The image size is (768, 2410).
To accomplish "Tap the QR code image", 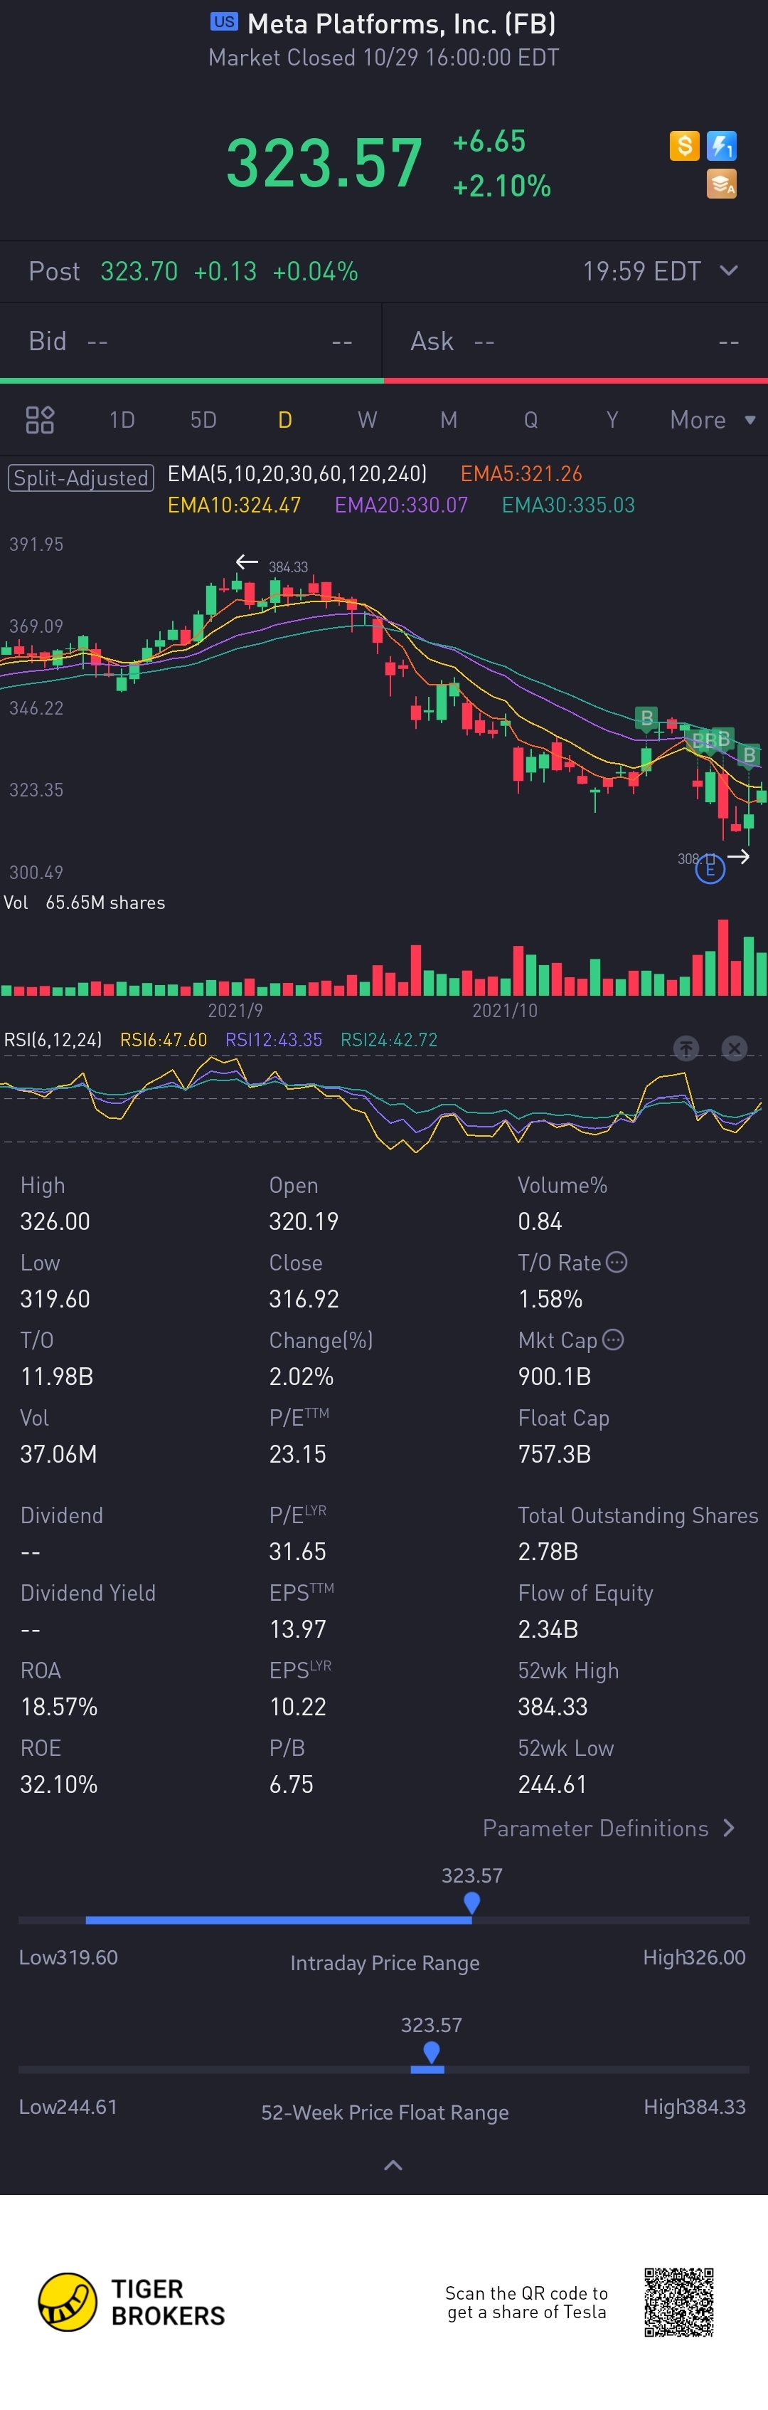I will 679,2302.
